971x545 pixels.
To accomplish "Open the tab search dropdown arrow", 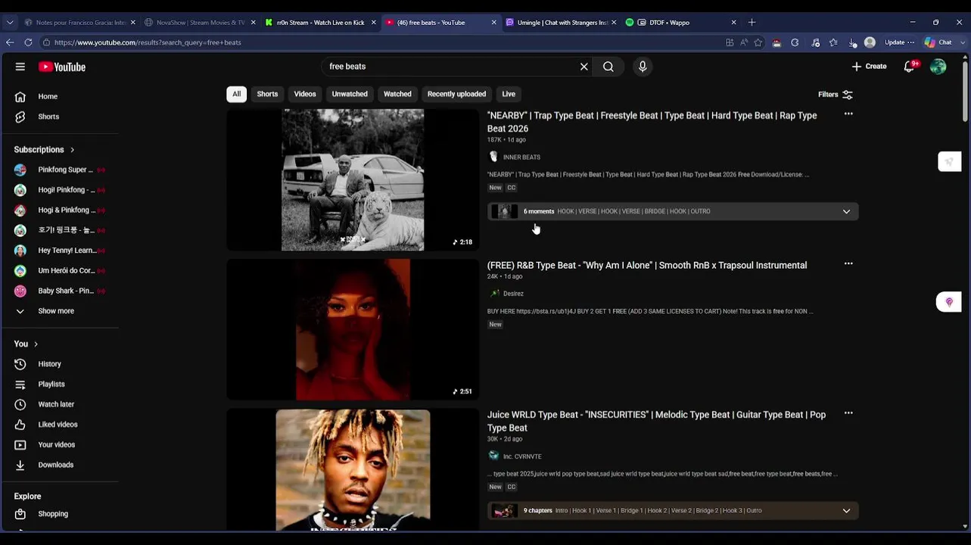I will click(x=10, y=23).
